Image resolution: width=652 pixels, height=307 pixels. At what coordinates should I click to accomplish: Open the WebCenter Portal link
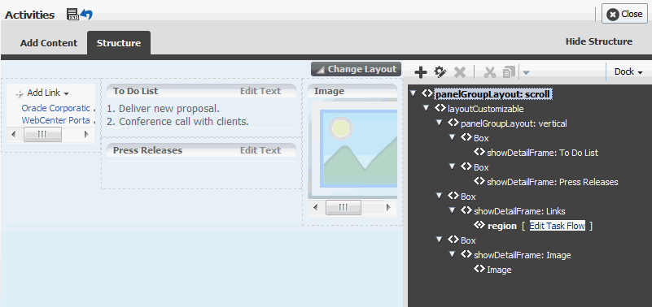tap(55, 120)
